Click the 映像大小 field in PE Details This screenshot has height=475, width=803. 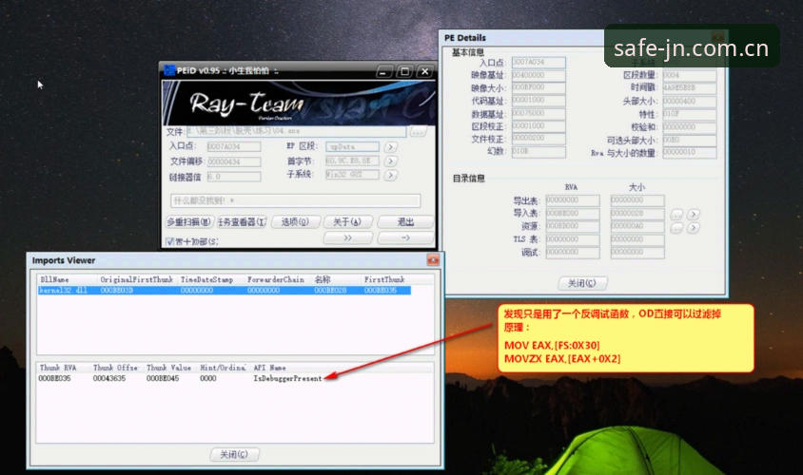pos(539,88)
